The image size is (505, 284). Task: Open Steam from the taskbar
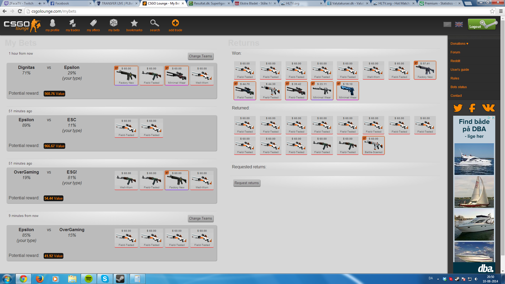(120, 279)
